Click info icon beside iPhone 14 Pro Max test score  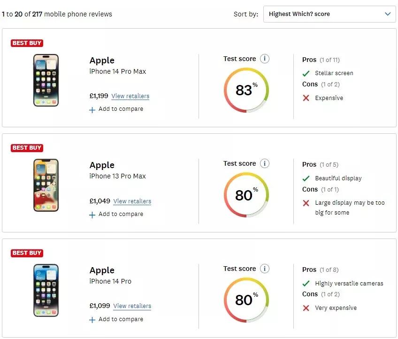[265, 59]
